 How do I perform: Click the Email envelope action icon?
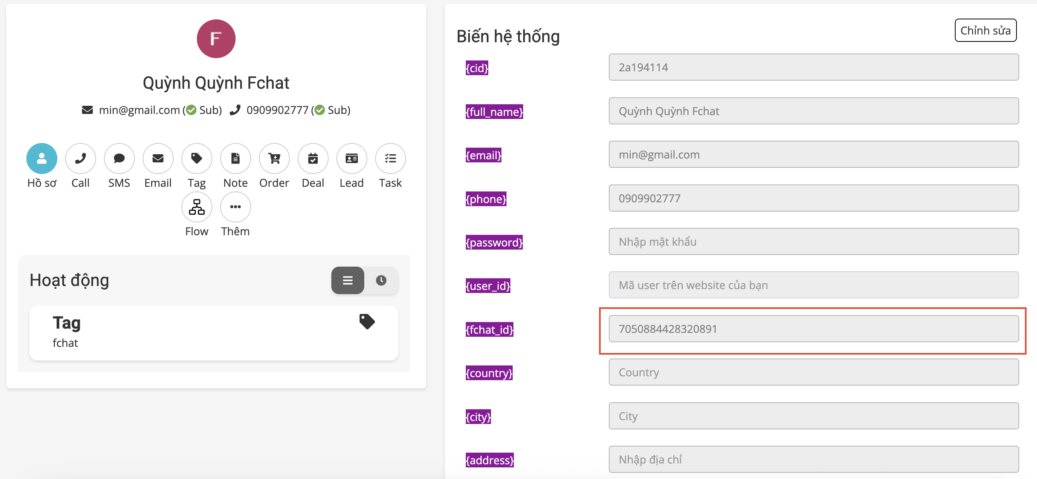coord(158,158)
